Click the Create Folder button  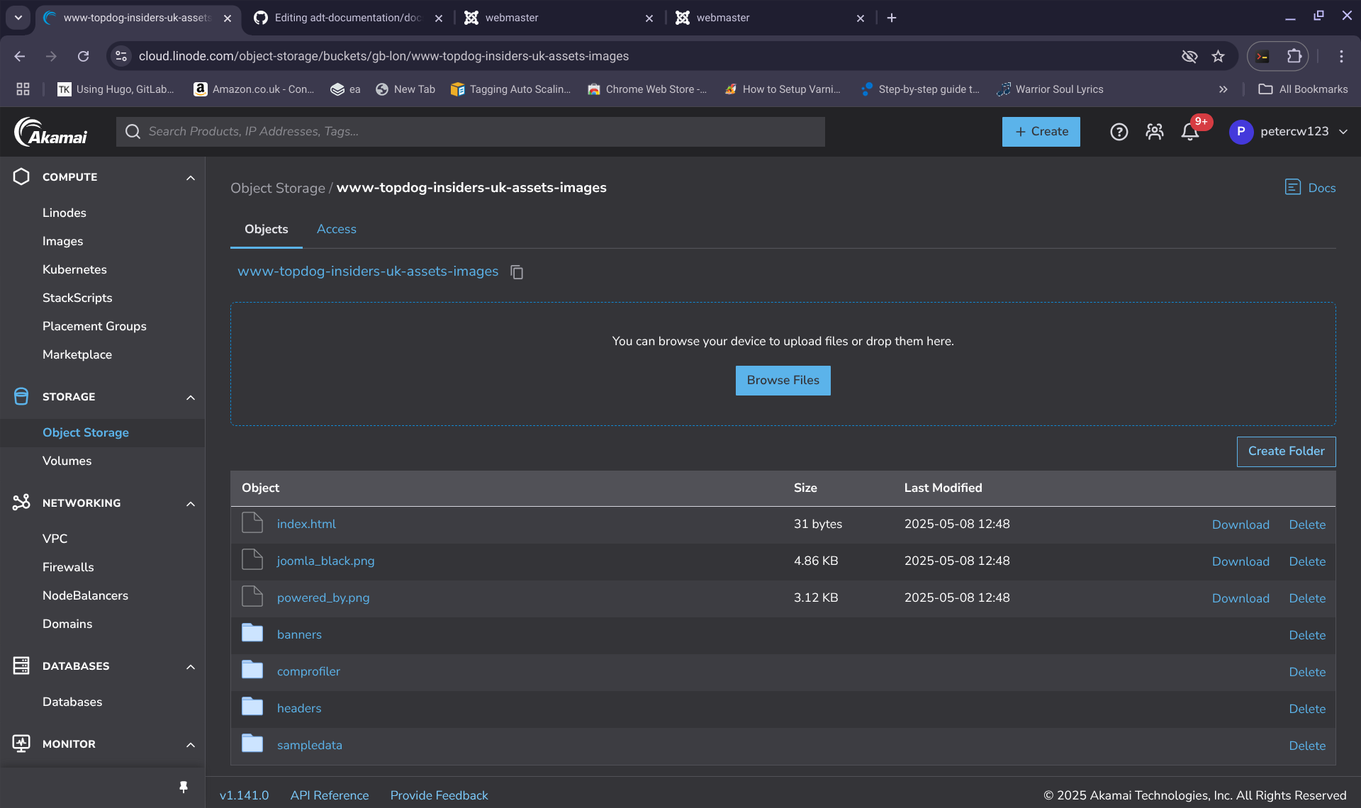[x=1286, y=451]
